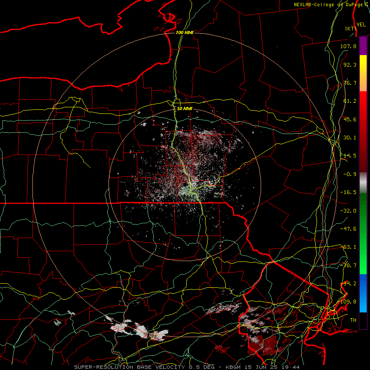Click the 100 NMI range ring label
This screenshot has width=370, height=370.
pos(185,32)
